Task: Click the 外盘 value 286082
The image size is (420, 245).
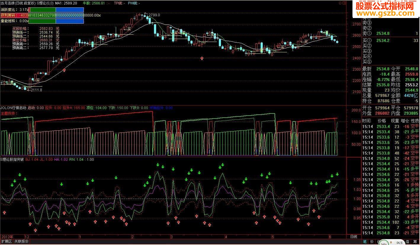Action: tap(382, 113)
